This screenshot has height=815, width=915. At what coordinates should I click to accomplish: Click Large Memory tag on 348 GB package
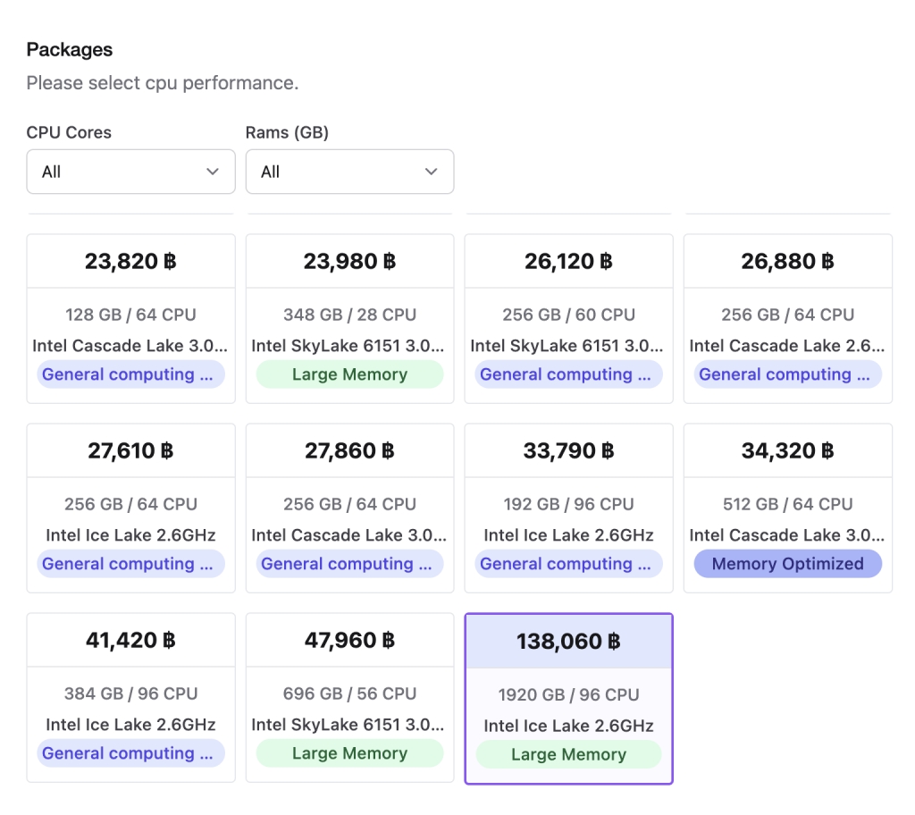click(349, 374)
